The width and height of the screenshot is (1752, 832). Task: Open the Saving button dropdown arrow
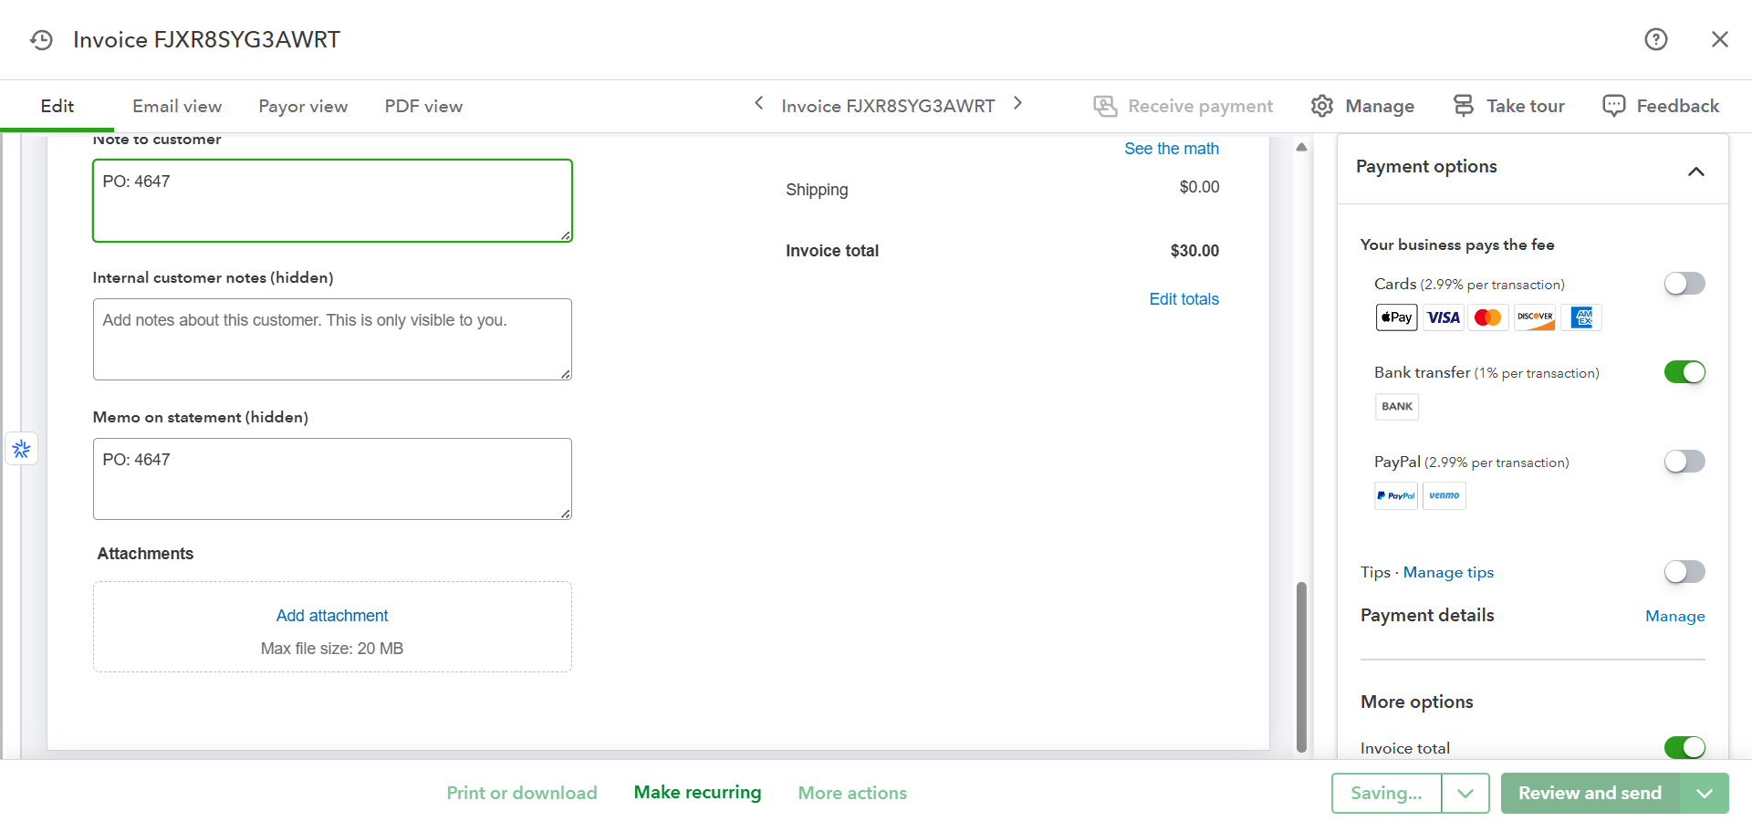[x=1465, y=794]
